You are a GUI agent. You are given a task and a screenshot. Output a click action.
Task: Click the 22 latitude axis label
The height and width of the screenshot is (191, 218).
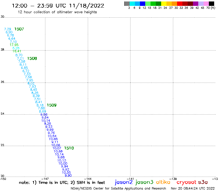click(x=2, y=145)
